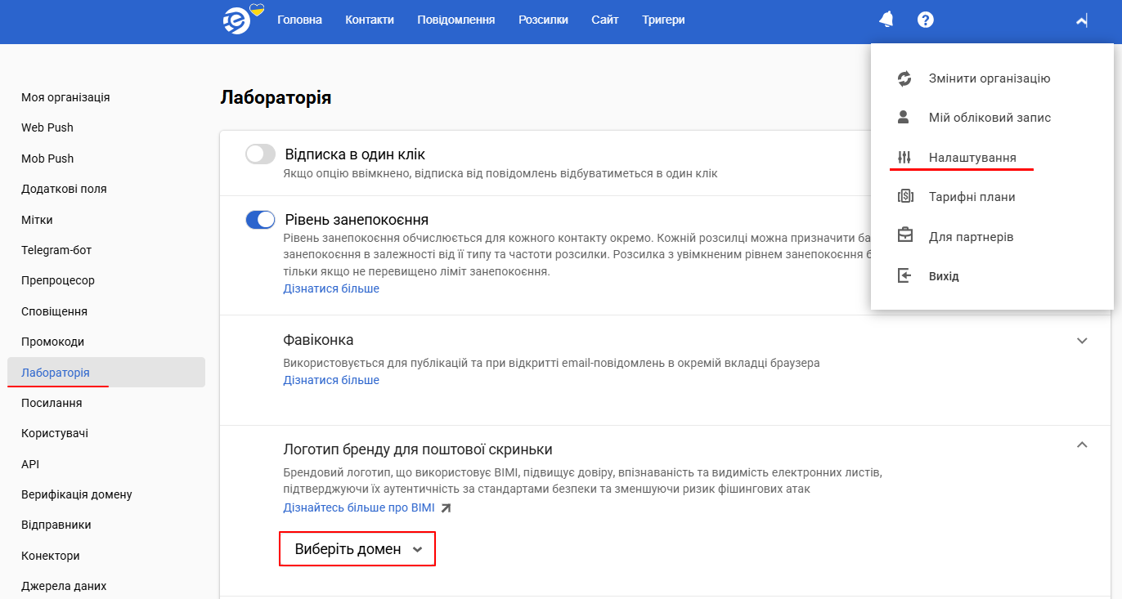Open the Контакти menu item
Viewport: 1122px width, 599px height.
pos(370,19)
